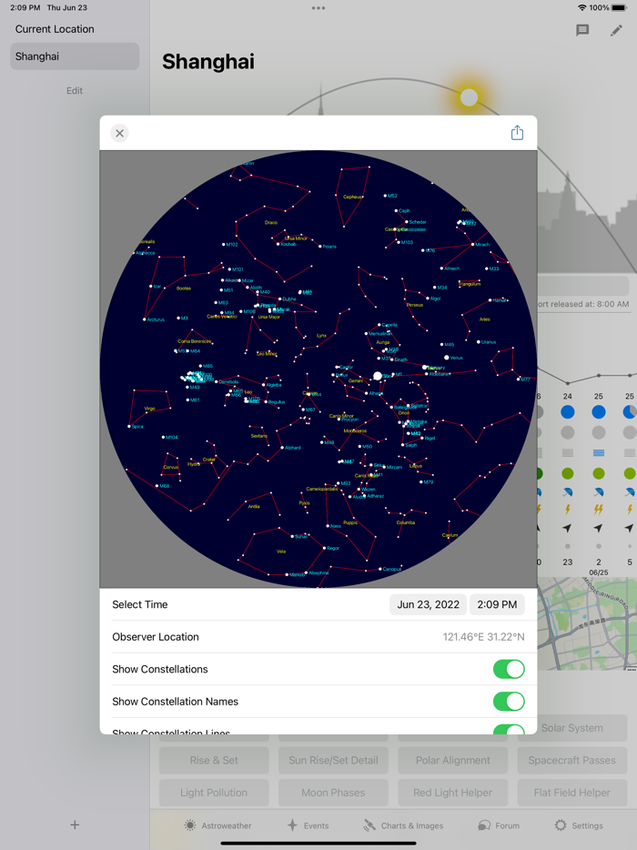
Task: Open the Polar Alignment tool
Action: 452,760
